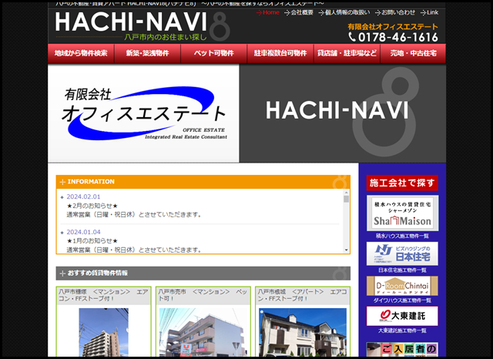493x359 pixels.
Task: Click the おすすめ賃貸物件情報 section header
Action: point(203,273)
